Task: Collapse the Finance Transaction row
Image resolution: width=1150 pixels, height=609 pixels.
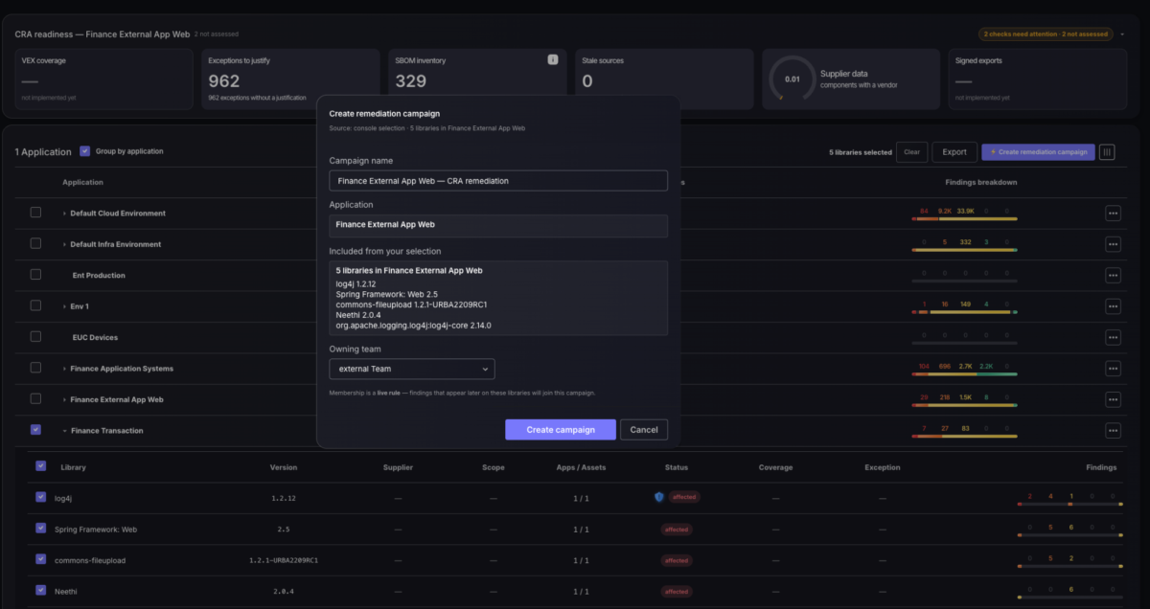Action: pyautogui.click(x=65, y=431)
